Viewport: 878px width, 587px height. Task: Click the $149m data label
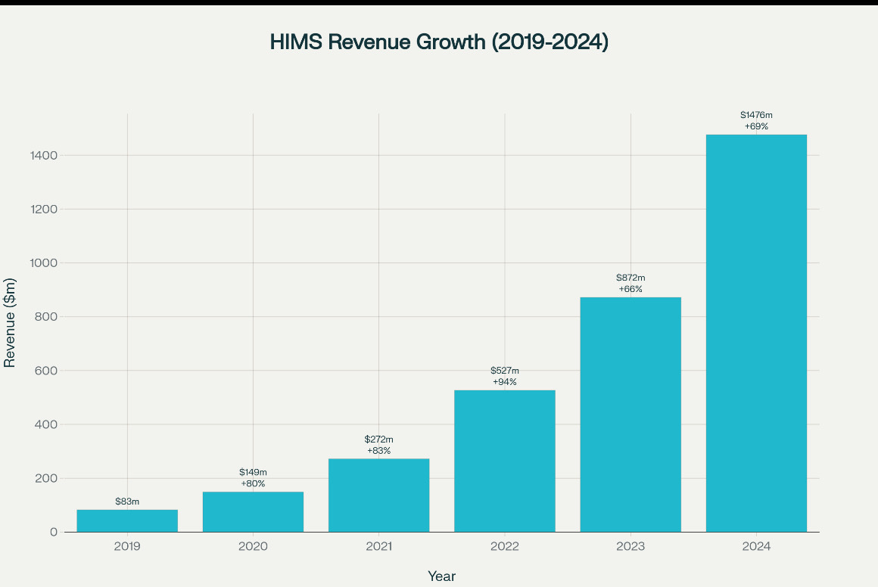tap(253, 472)
